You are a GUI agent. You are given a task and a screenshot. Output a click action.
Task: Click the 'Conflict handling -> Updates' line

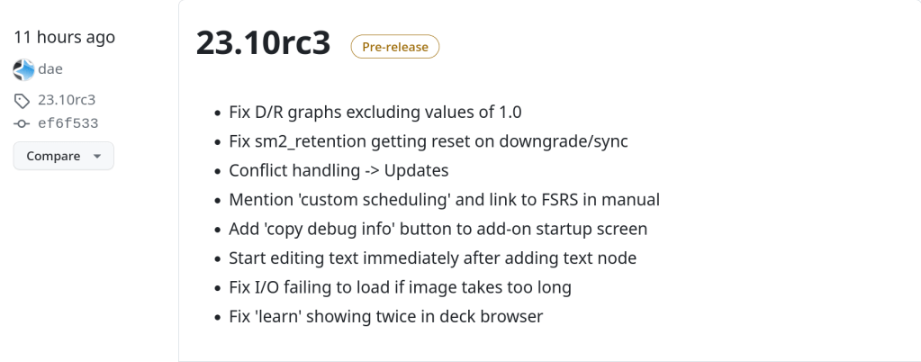[339, 170]
